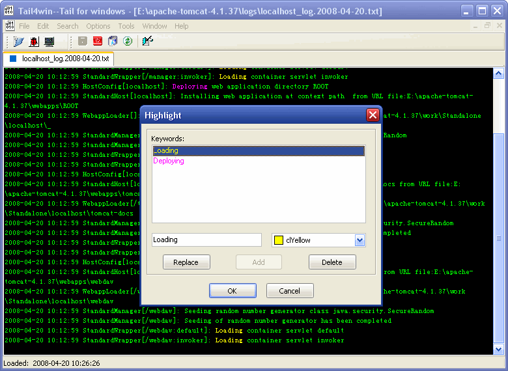Screen dimensions: 508x371
Task: Click the keyword text field containing Loading
Action: click(x=206, y=240)
